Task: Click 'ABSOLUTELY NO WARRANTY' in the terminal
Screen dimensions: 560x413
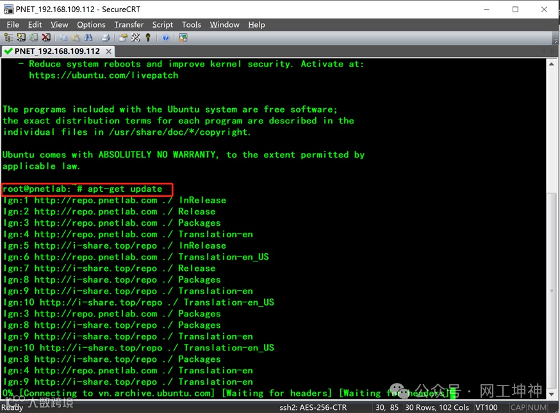Action: tap(158, 155)
